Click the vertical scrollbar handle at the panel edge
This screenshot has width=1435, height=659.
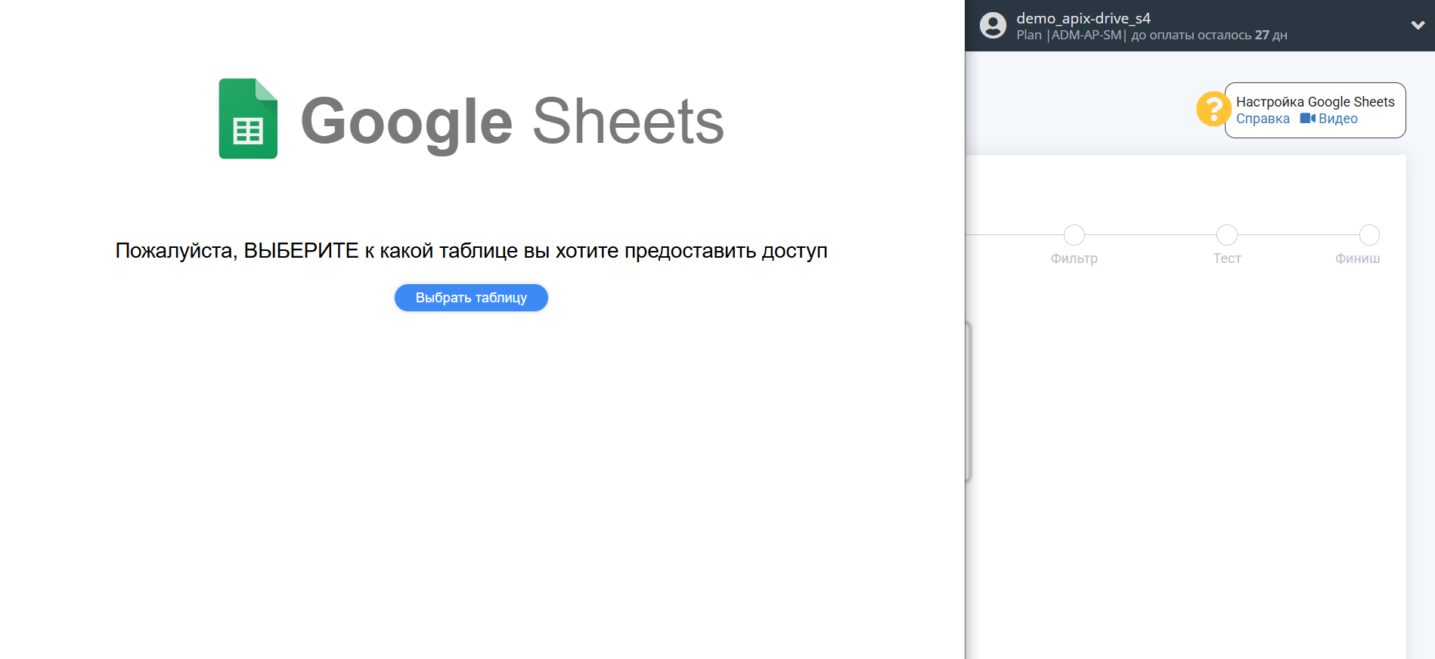[x=969, y=402]
